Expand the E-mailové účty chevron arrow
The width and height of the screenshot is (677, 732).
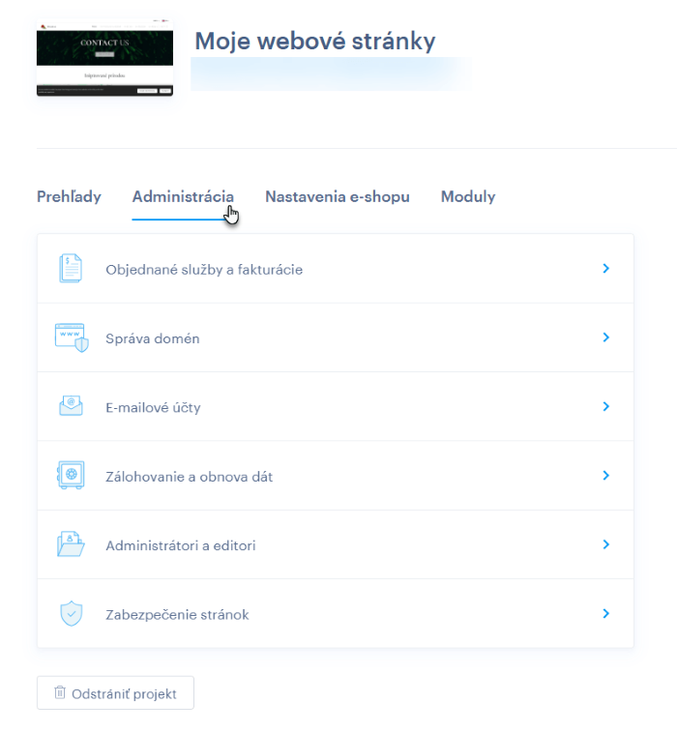click(606, 407)
